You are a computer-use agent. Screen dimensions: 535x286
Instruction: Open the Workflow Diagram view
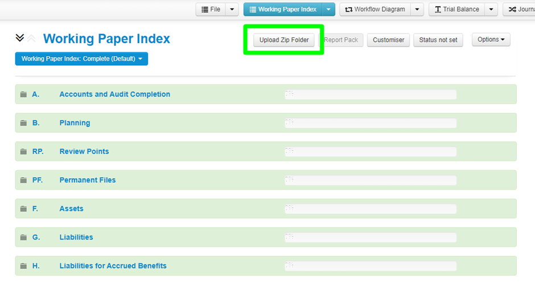[375, 10]
